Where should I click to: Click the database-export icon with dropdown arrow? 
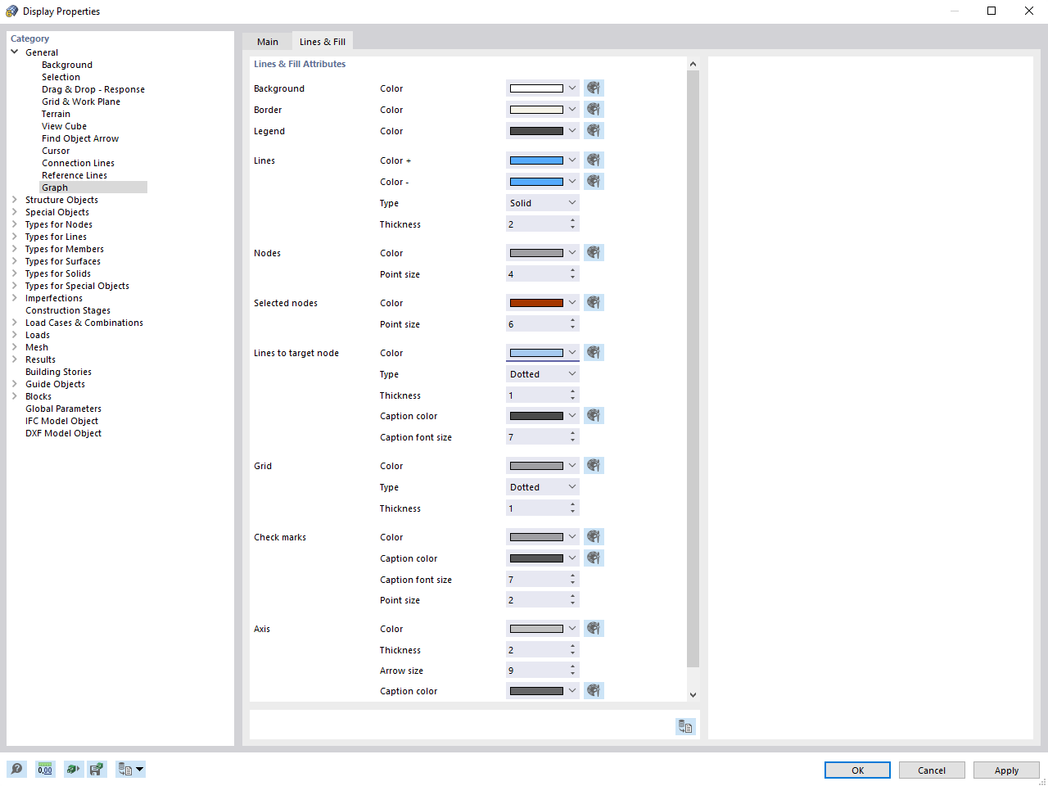click(129, 769)
